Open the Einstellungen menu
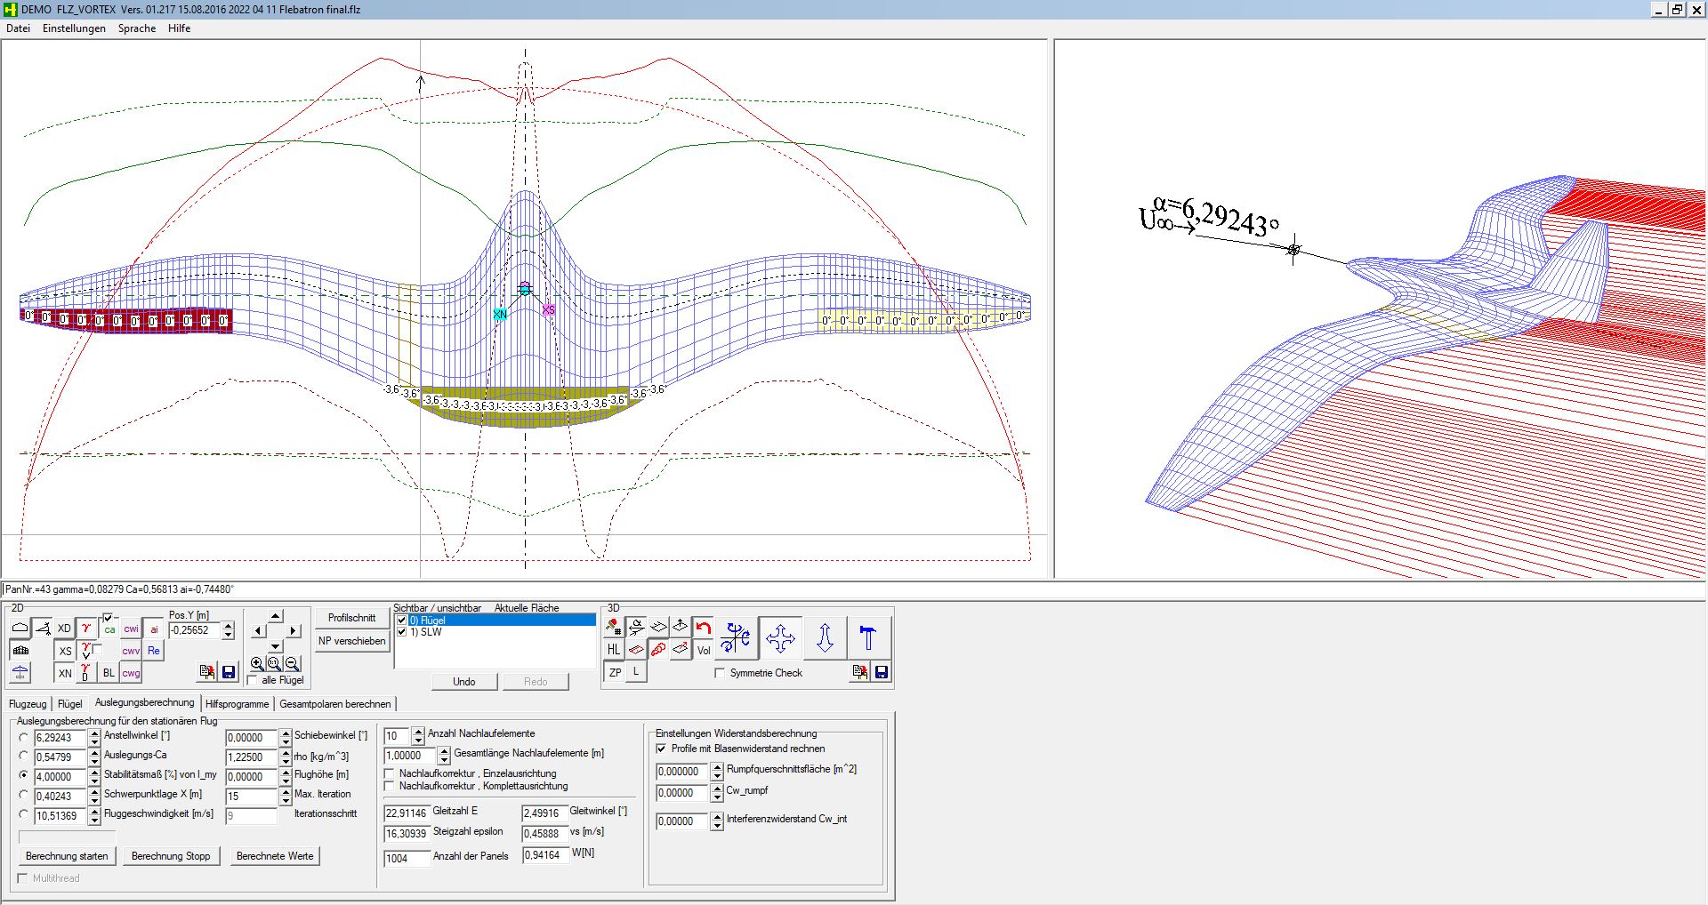Viewport: 1708px width, 905px height. click(x=74, y=28)
